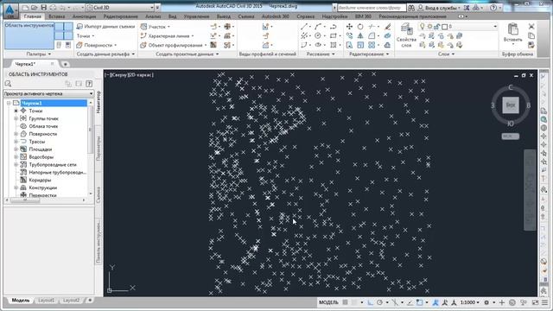Image resolution: width=553 pixels, height=311 pixels.
Task: Expand the Слои panel title
Action: (446, 54)
